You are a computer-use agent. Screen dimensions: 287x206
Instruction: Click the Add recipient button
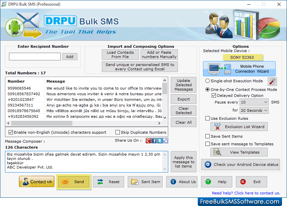click(x=70, y=57)
